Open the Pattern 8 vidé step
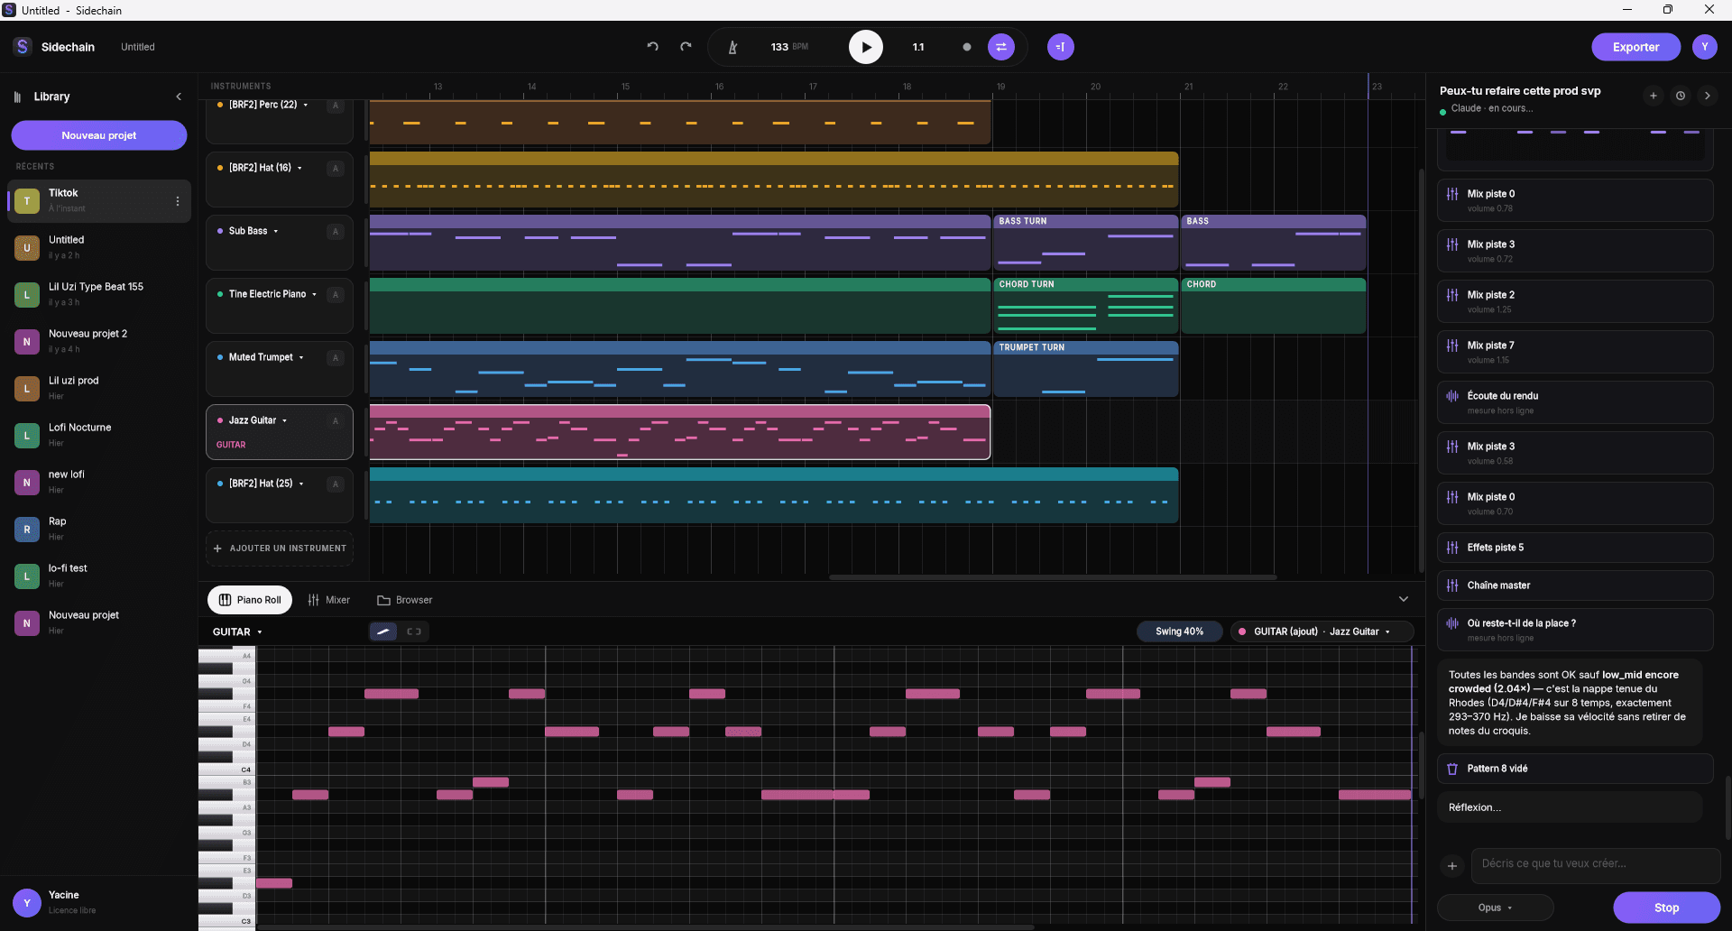The height and width of the screenshot is (931, 1732). (1575, 769)
